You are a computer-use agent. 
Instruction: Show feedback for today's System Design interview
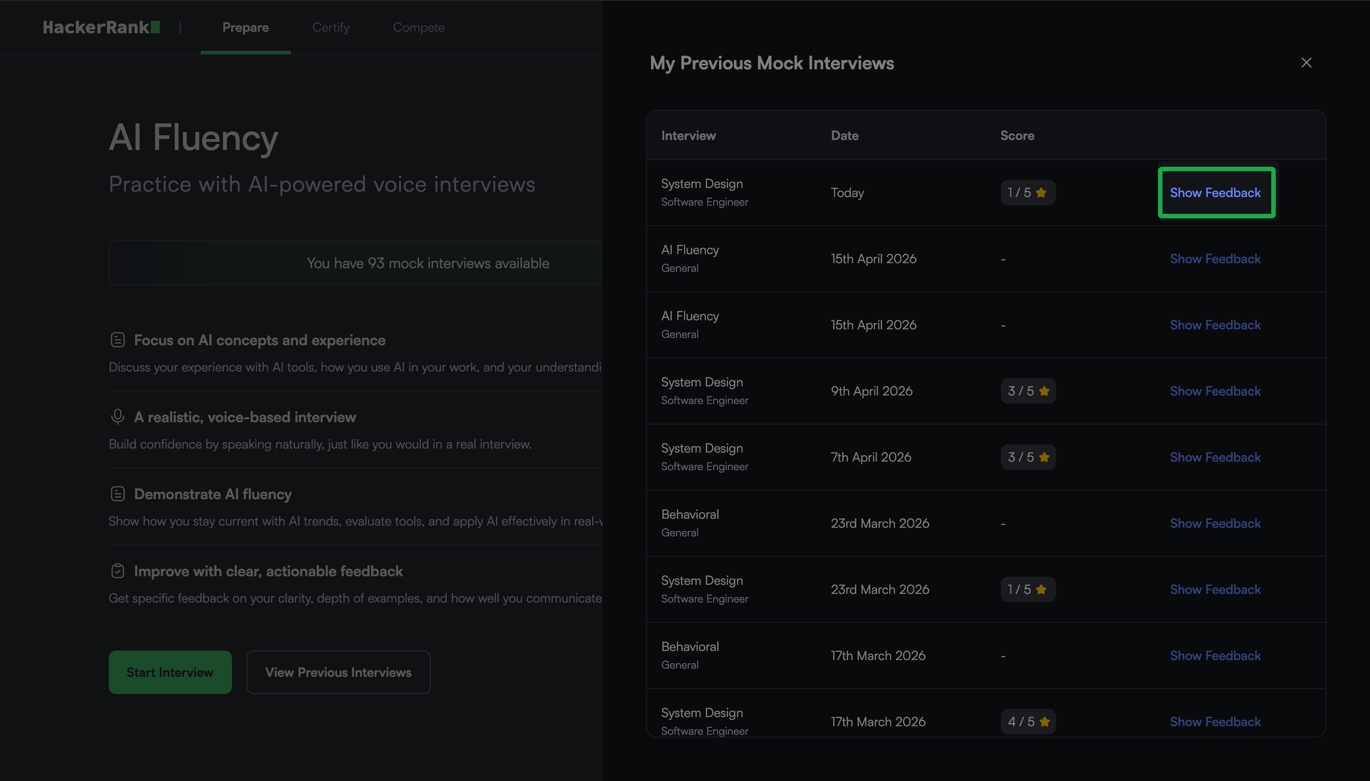[x=1215, y=193]
